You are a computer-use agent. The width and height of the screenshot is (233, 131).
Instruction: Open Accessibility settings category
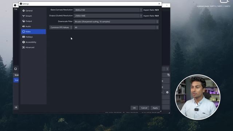[x=33, y=42]
